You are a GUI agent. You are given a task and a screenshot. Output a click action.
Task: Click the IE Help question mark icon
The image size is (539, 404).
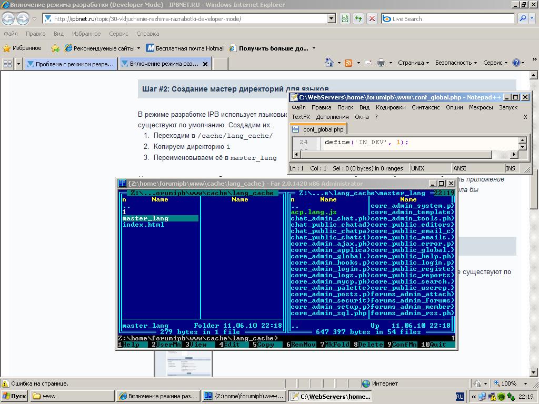click(516, 63)
